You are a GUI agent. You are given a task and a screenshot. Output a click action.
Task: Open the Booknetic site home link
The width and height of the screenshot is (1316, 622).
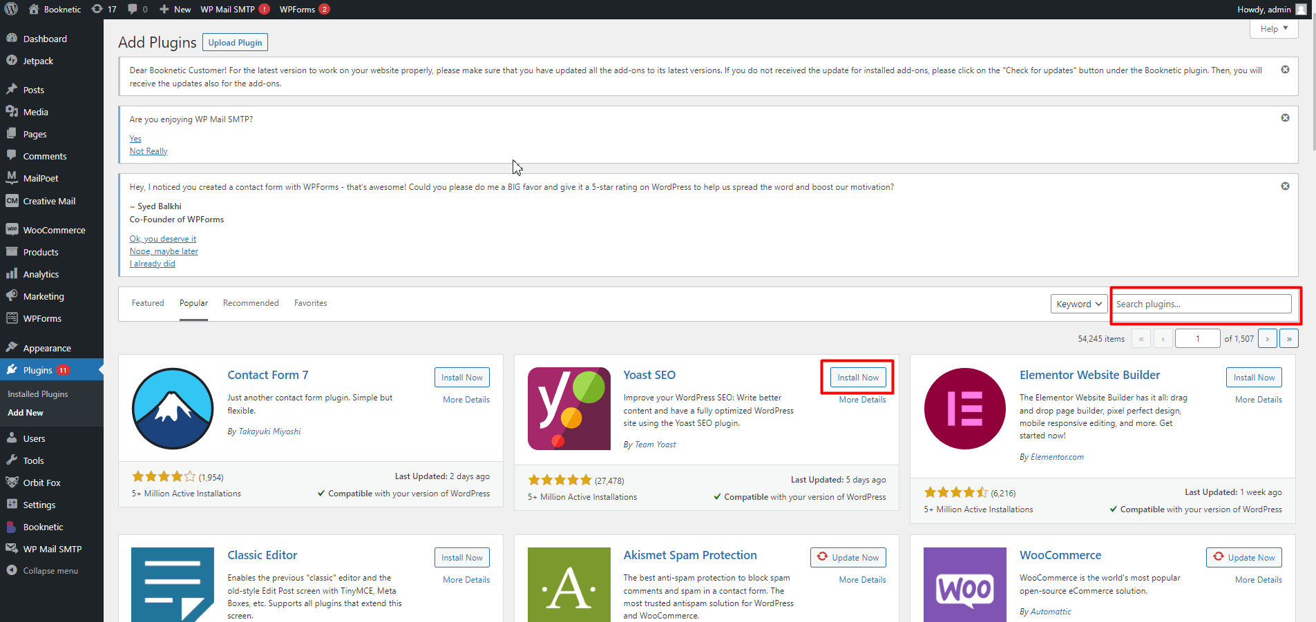click(x=55, y=9)
